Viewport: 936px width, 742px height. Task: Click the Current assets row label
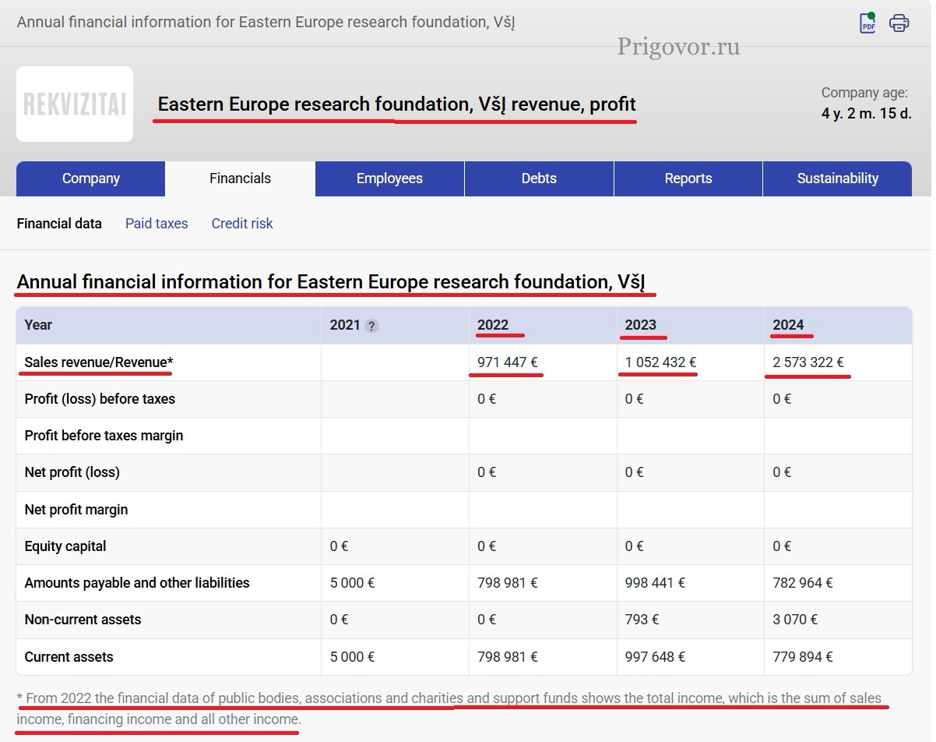click(69, 657)
